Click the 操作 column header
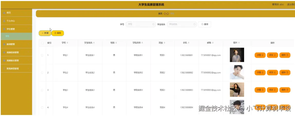This screenshot has width=295, height=116. coord(272,43)
